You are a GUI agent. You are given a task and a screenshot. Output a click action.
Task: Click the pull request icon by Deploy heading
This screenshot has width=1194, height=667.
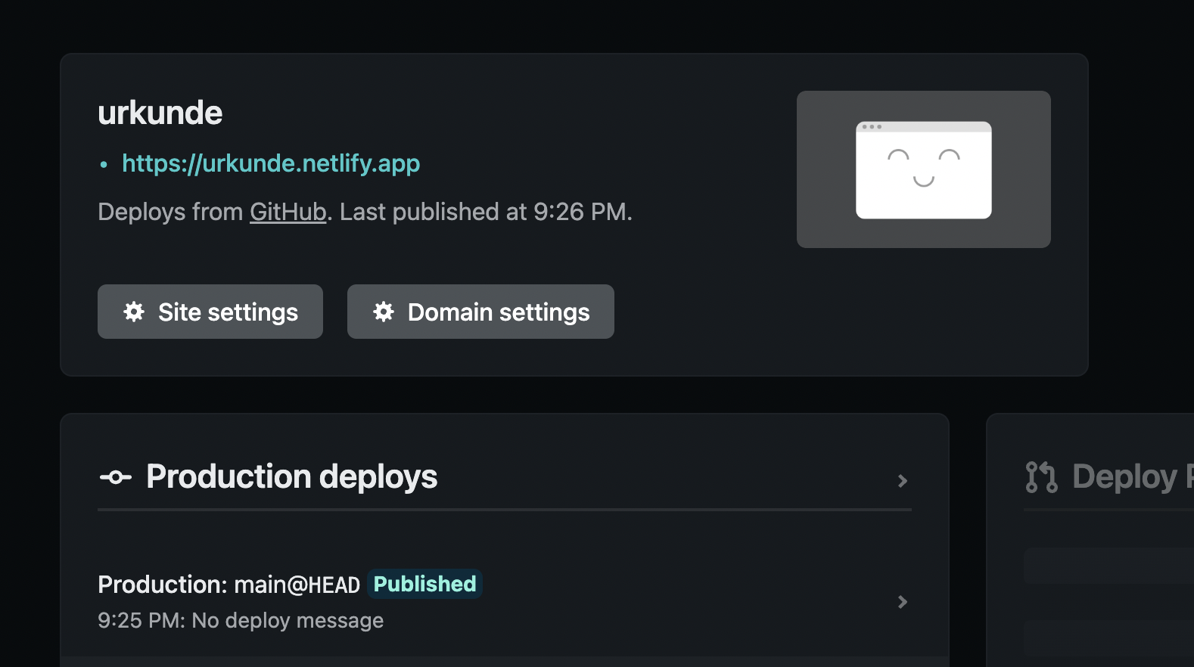pyautogui.click(x=1041, y=477)
